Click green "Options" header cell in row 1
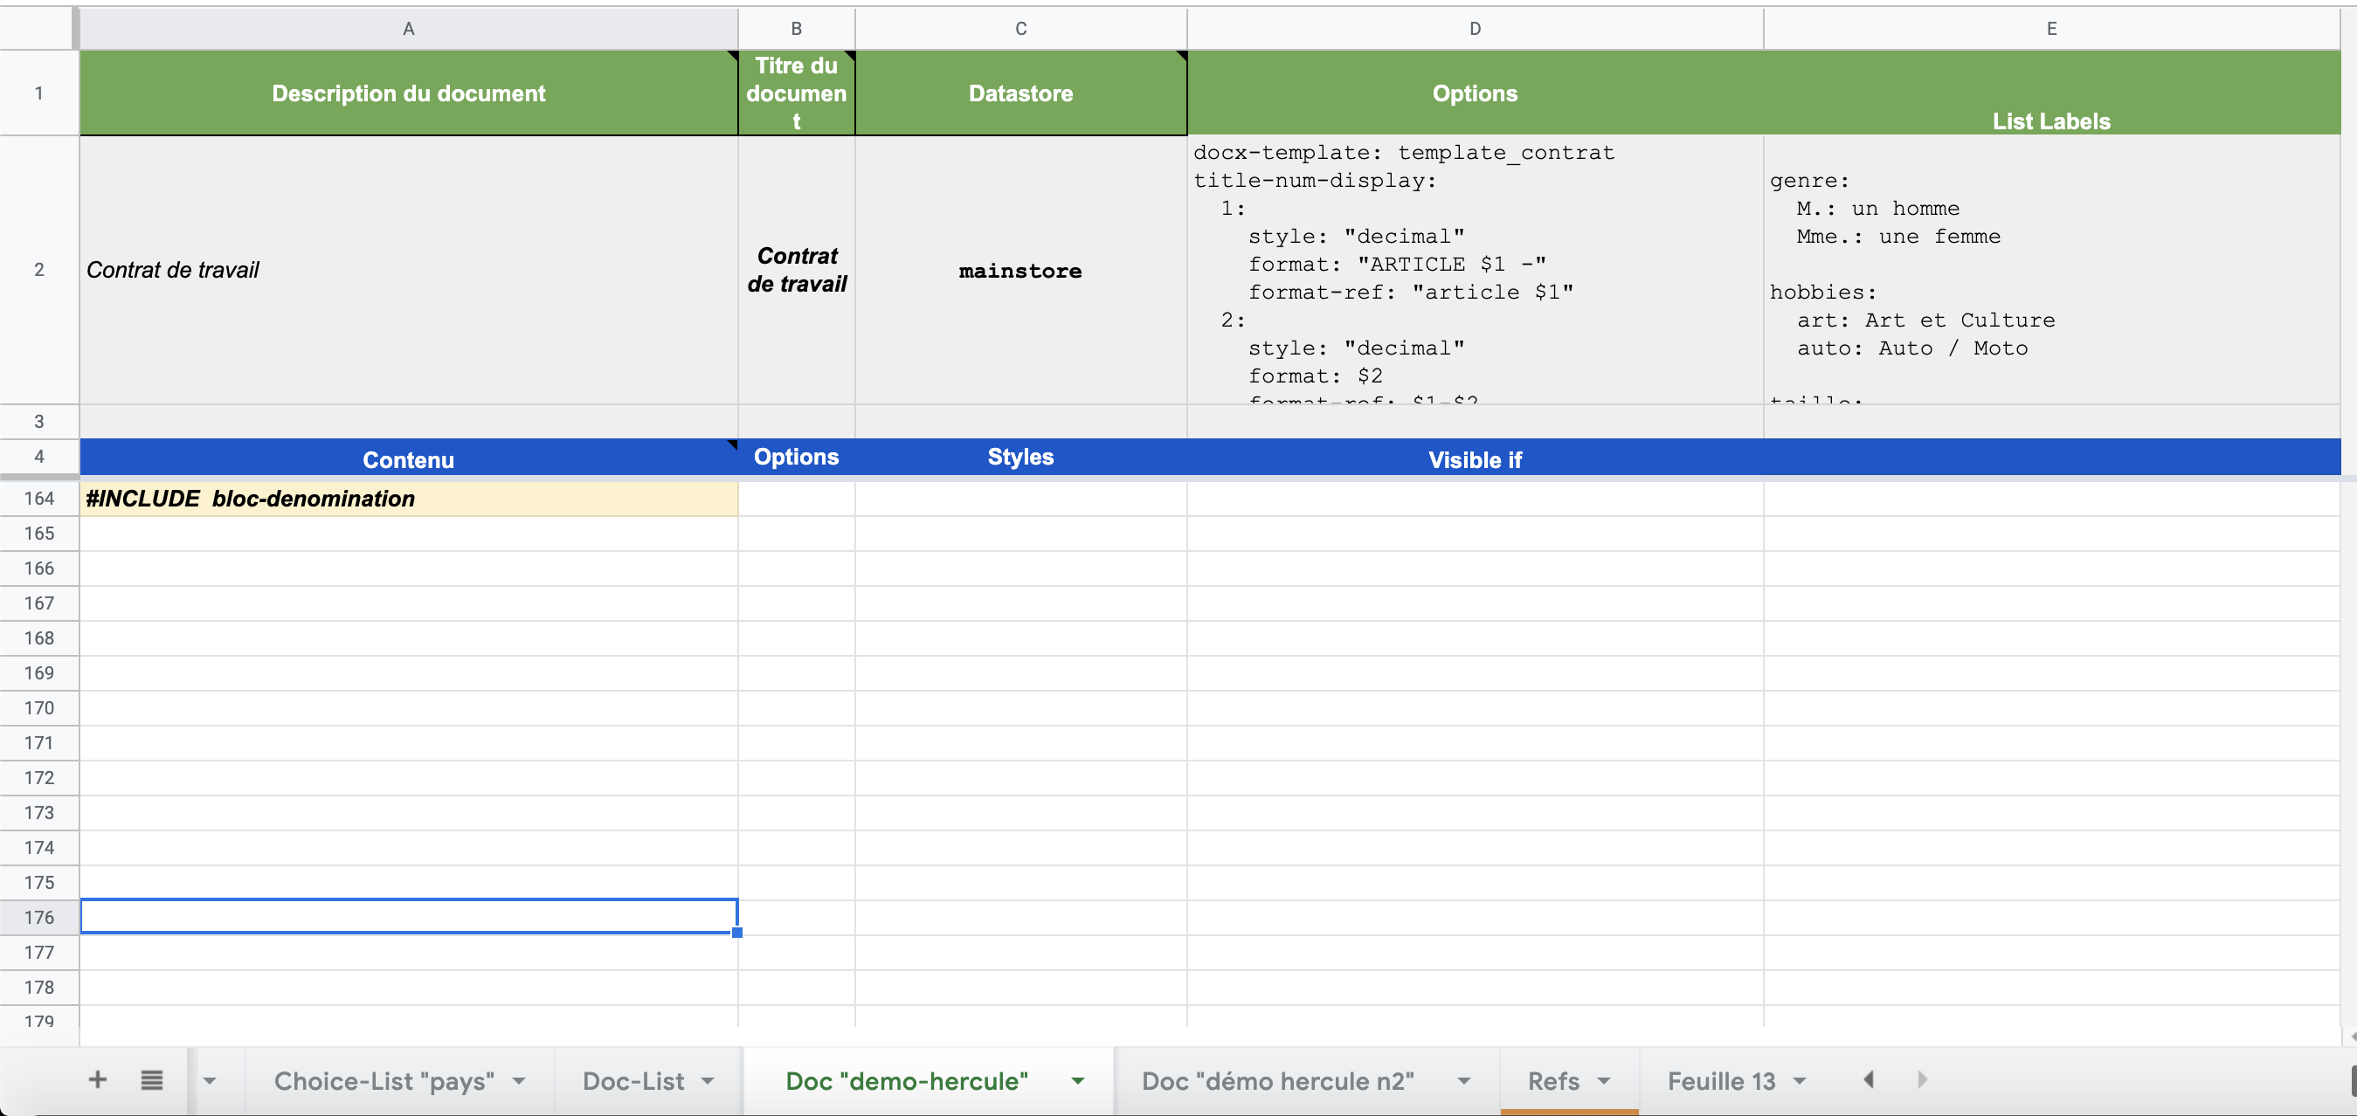This screenshot has width=2357, height=1116. point(1475,93)
